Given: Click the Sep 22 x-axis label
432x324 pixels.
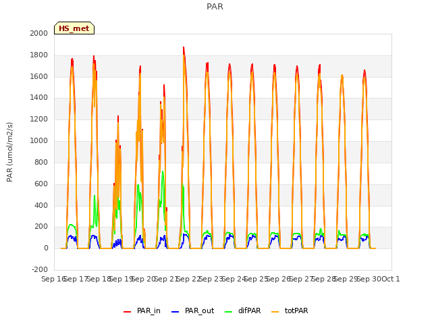Looking at the screenshot, I should tap(188, 279).
